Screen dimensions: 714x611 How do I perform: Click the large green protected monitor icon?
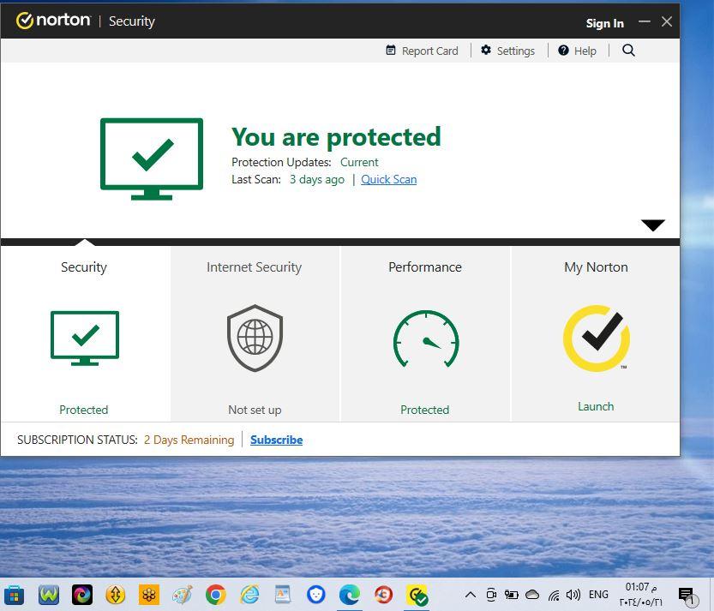tap(152, 159)
